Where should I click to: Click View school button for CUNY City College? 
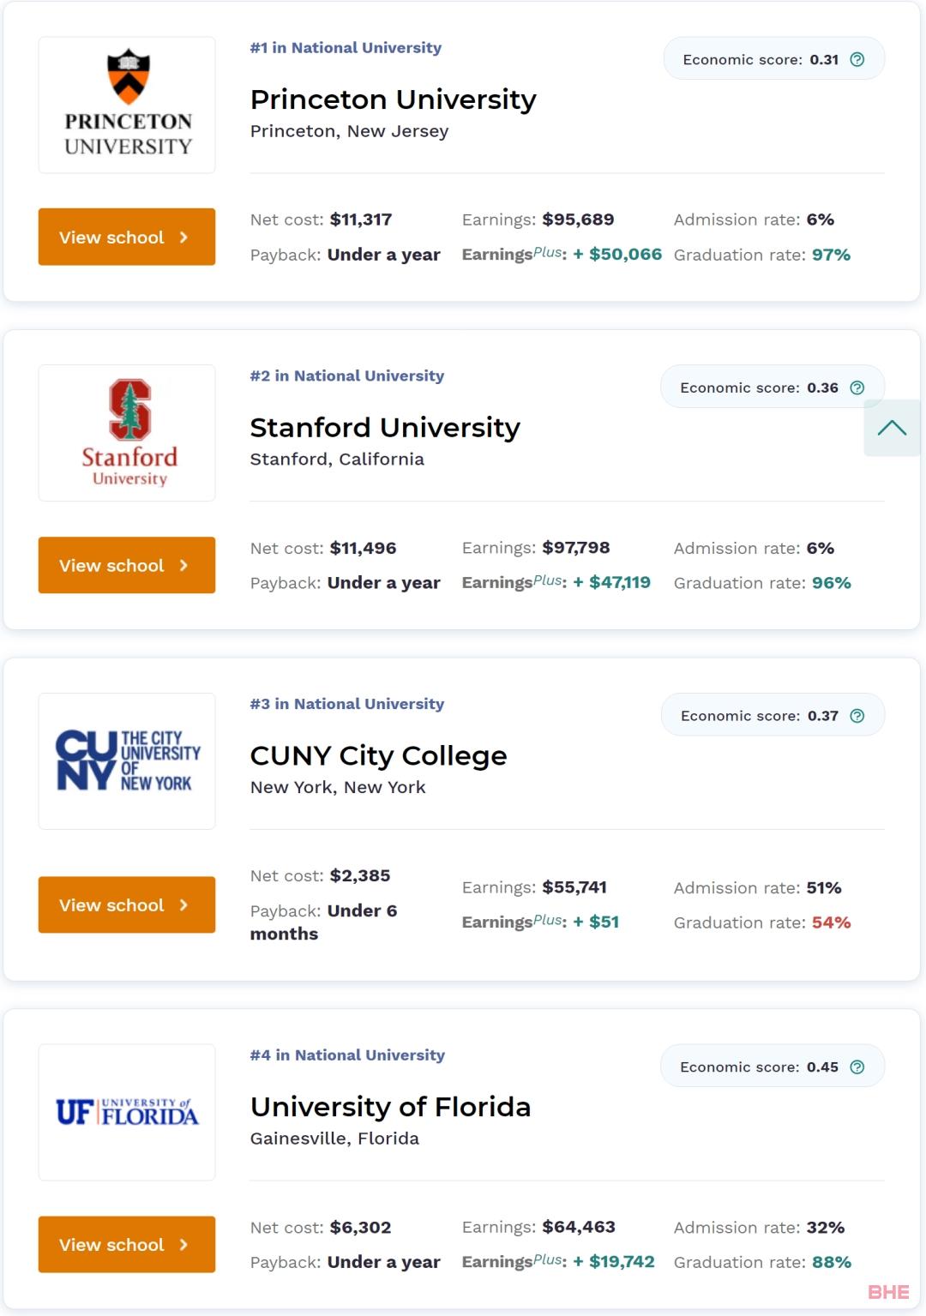tap(127, 904)
